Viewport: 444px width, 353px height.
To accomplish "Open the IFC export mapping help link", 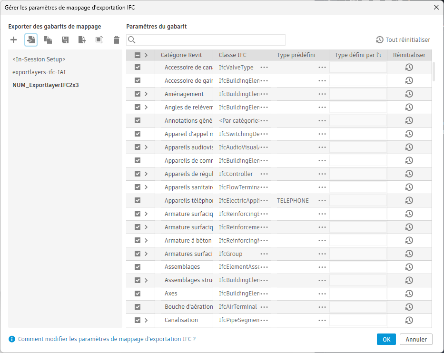I will [107, 339].
